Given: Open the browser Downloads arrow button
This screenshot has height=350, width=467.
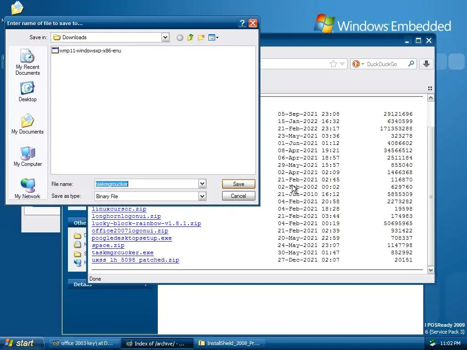Looking at the screenshot, I should coord(426,64).
